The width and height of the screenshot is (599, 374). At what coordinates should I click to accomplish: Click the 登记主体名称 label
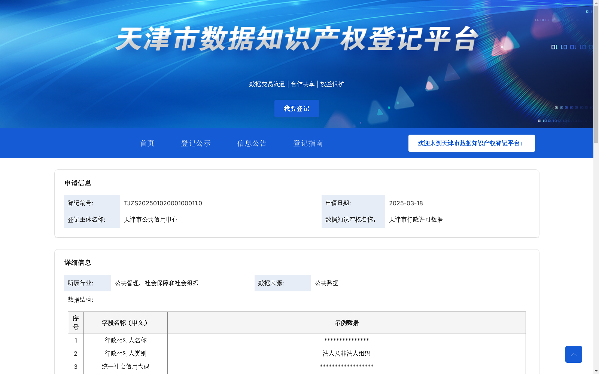(x=86, y=220)
